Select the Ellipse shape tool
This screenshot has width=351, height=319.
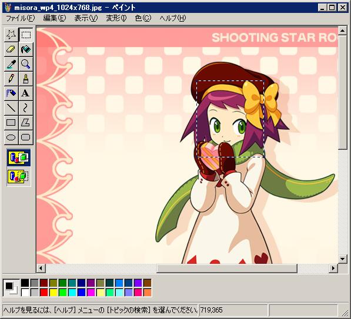tap(11, 137)
